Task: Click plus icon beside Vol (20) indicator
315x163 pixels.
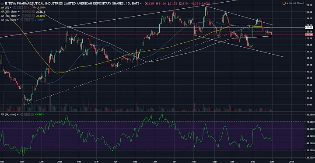Action: coord(21,7)
